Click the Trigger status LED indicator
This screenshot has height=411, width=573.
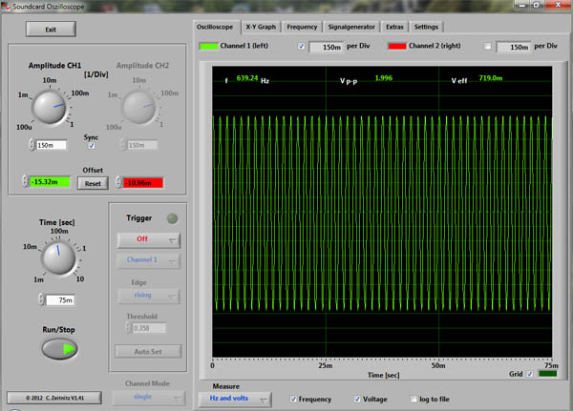172,217
